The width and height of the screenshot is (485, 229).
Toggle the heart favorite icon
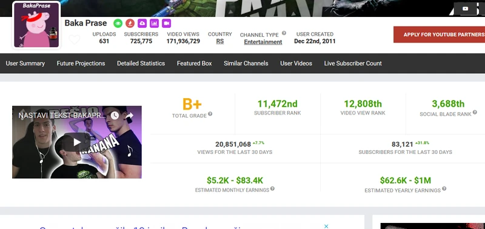[74, 39]
